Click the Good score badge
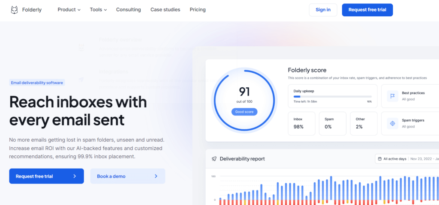 244,112
